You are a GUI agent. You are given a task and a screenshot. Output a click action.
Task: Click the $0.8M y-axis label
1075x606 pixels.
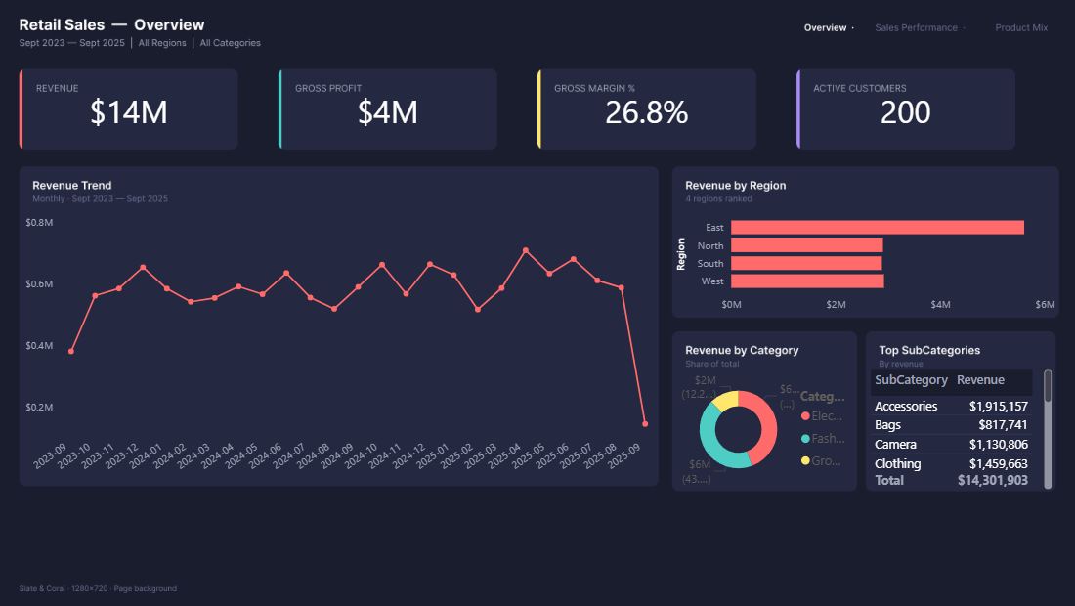tap(39, 223)
